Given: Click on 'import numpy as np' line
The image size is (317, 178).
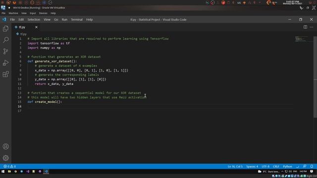Looking at the screenshot, I should tap(44, 48).
